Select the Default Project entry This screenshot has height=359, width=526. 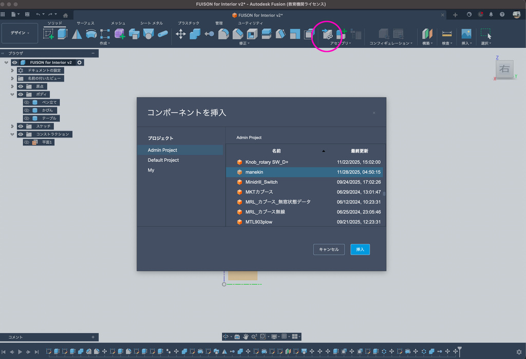(x=163, y=160)
